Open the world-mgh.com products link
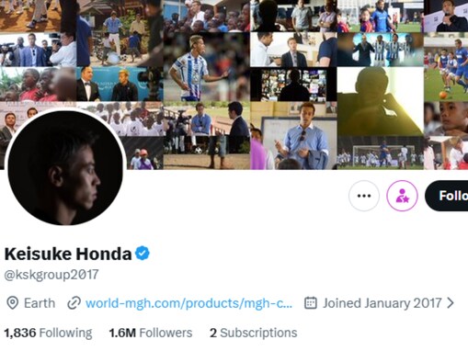The height and width of the screenshot is (351, 468). pyautogui.click(x=188, y=303)
